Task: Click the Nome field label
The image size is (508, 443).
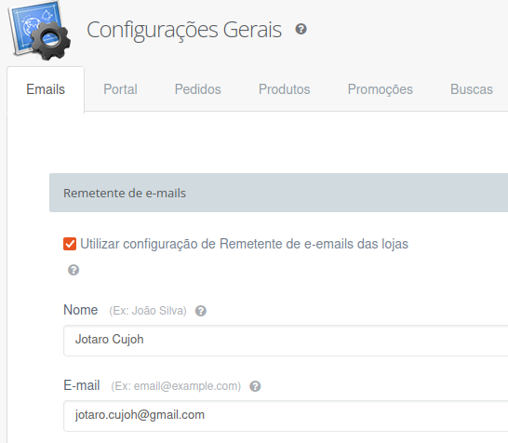Action: point(80,310)
